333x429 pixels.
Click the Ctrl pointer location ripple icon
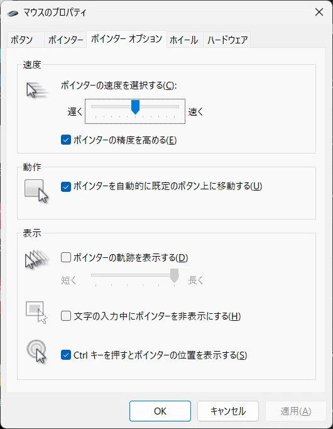(x=36, y=351)
